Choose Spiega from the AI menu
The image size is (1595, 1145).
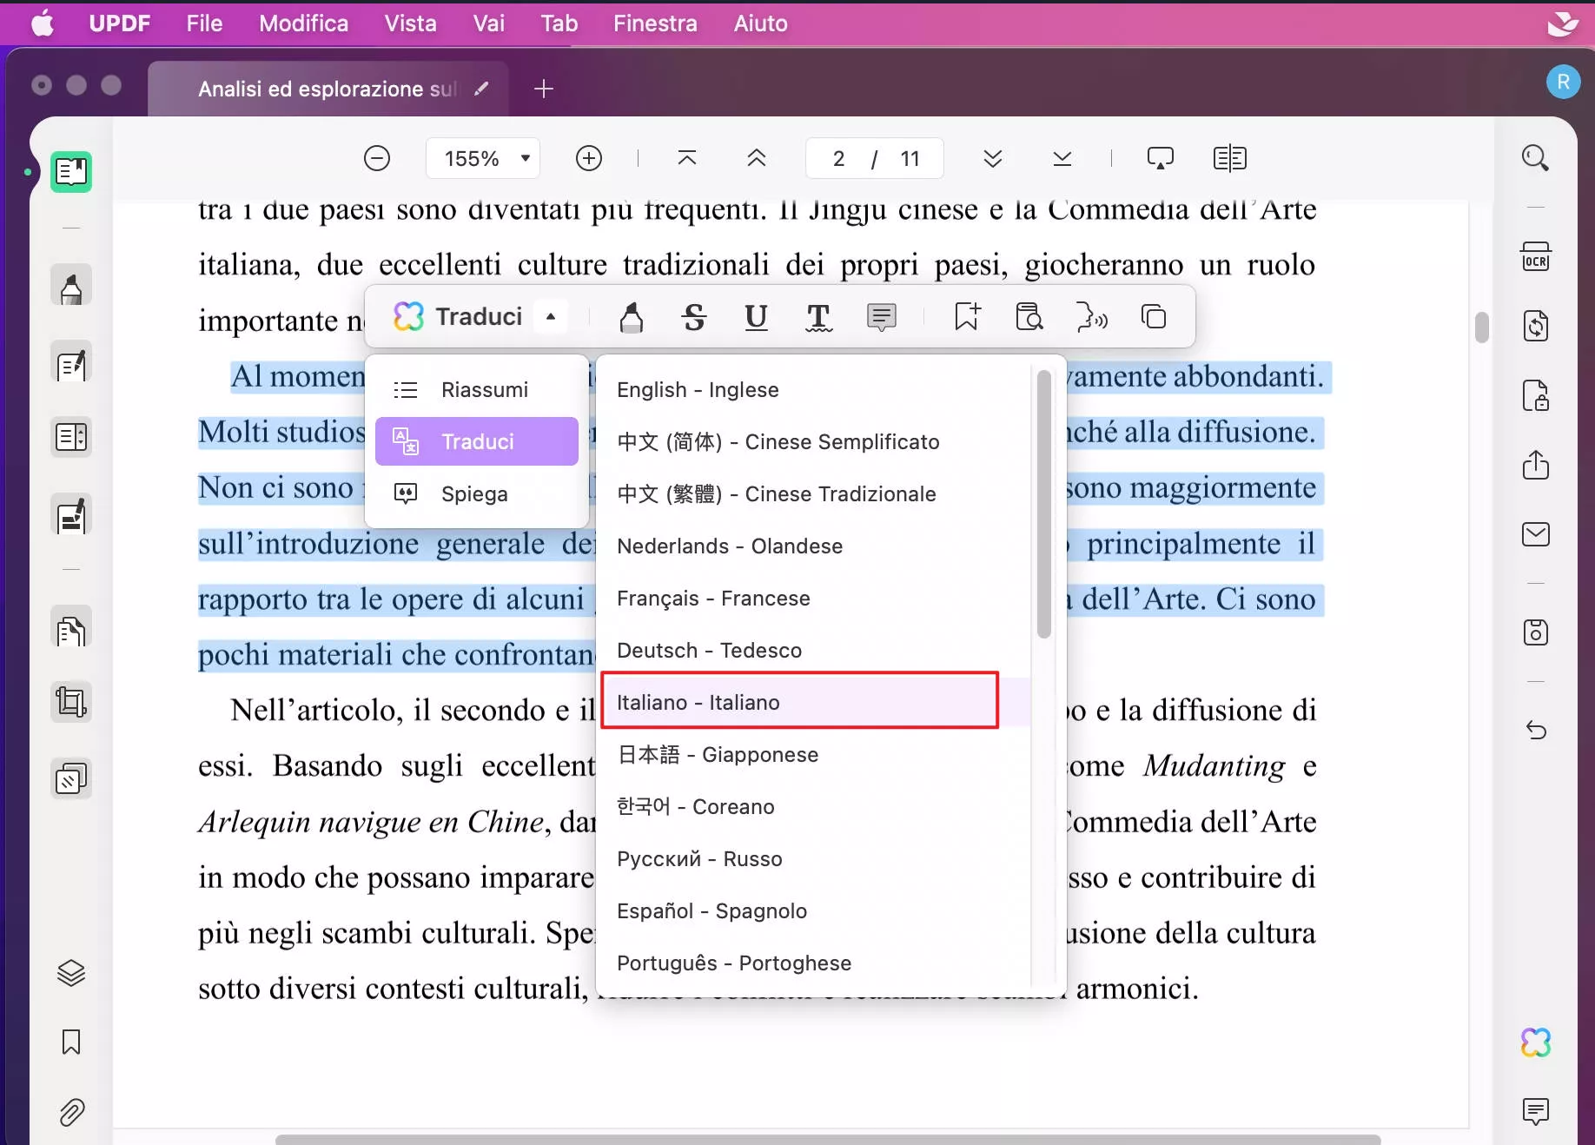[477, 493]
